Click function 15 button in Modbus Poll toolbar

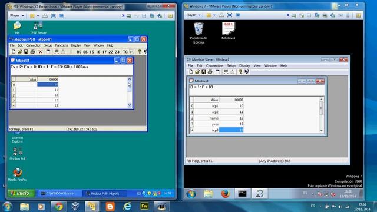92,52
